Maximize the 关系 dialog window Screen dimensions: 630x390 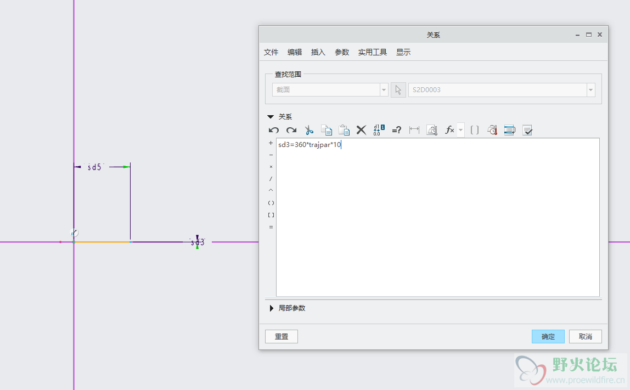(589, 35)
